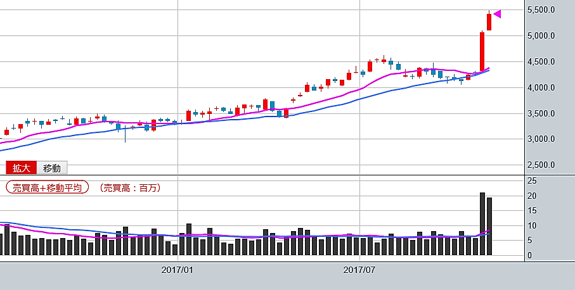Select the 3,500.0 price axis label
This screenshot has height=290, width=575.
pyautogui.click(x=541, y=113)
